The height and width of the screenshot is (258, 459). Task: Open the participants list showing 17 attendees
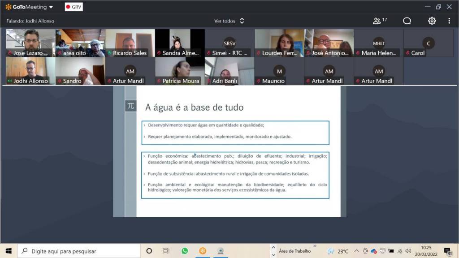click(380, 21)
